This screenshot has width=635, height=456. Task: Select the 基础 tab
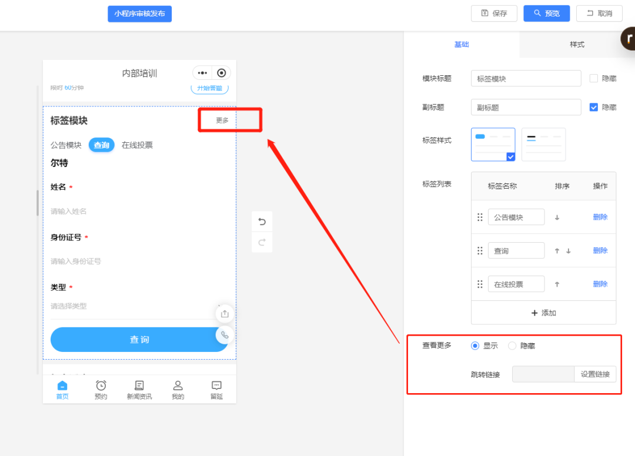click(x=462, y=45)
